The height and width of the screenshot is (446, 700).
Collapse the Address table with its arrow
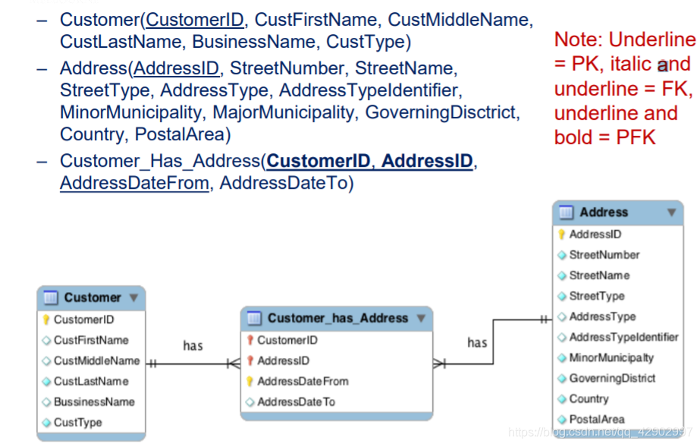coord(671,212)
